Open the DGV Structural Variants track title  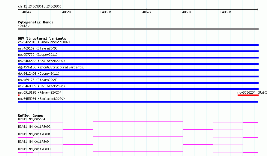pyautogui.click(x=42, y=38)
